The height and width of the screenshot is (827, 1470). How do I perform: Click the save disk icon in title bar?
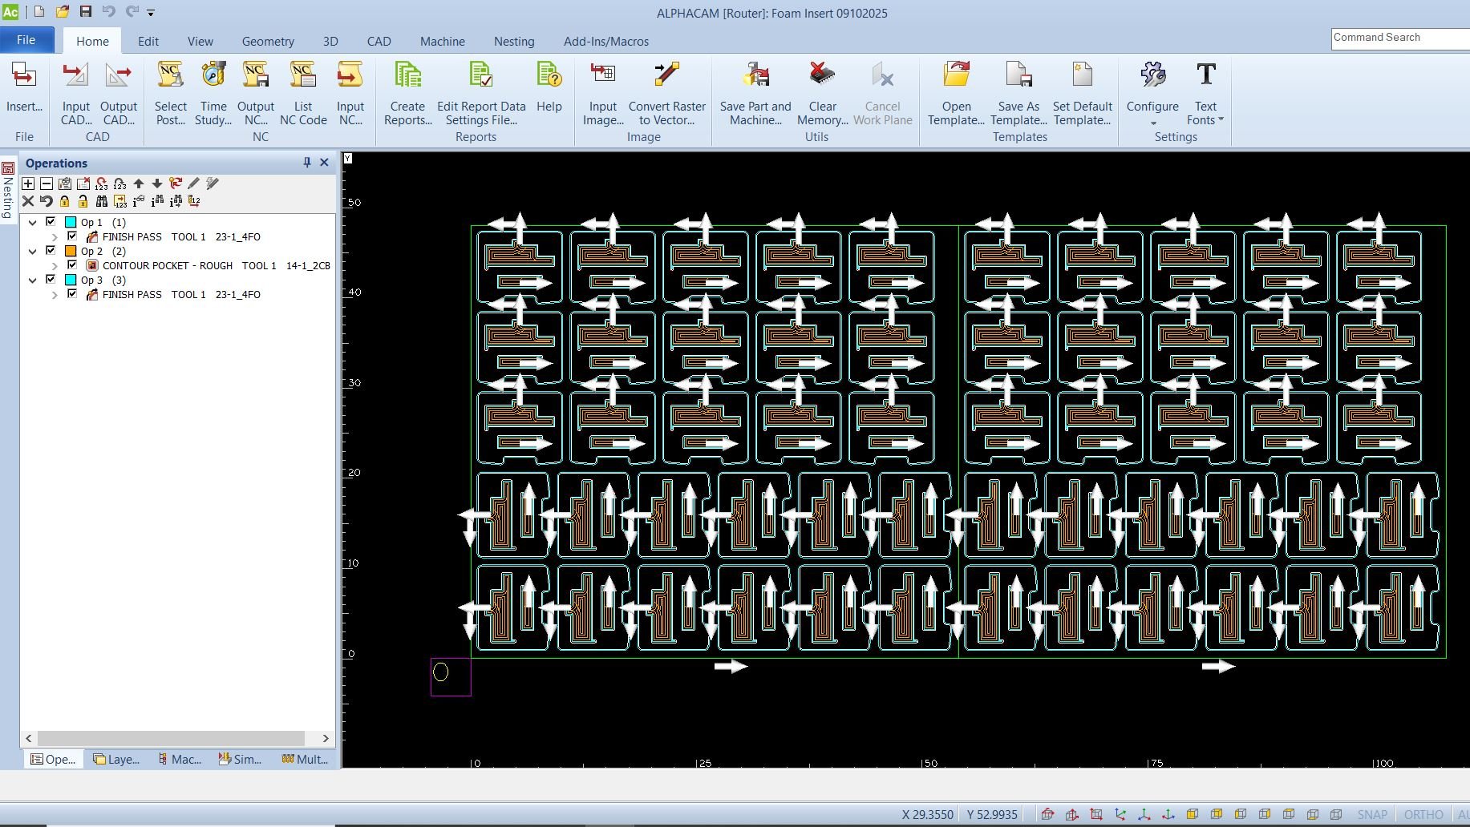tap(86, 11)
